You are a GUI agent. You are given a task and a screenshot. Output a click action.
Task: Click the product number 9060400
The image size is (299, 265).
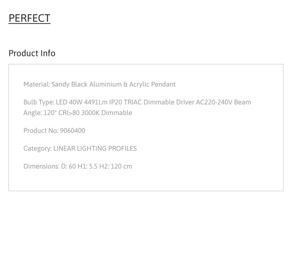click(x=72, y=130)
